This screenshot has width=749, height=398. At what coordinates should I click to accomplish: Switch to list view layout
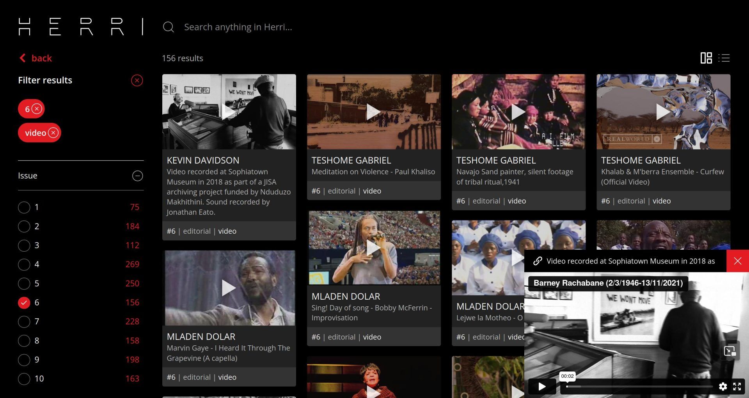[x=724, y=58]
